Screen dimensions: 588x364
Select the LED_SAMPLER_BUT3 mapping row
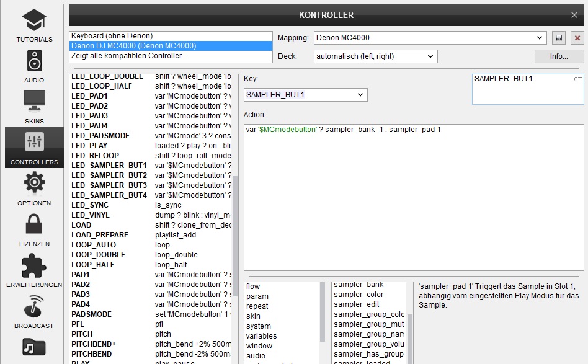151,185
